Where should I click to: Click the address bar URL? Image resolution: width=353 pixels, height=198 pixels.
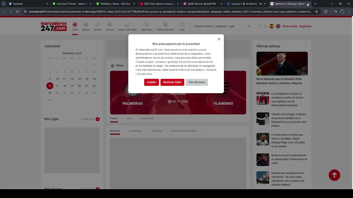170,12
